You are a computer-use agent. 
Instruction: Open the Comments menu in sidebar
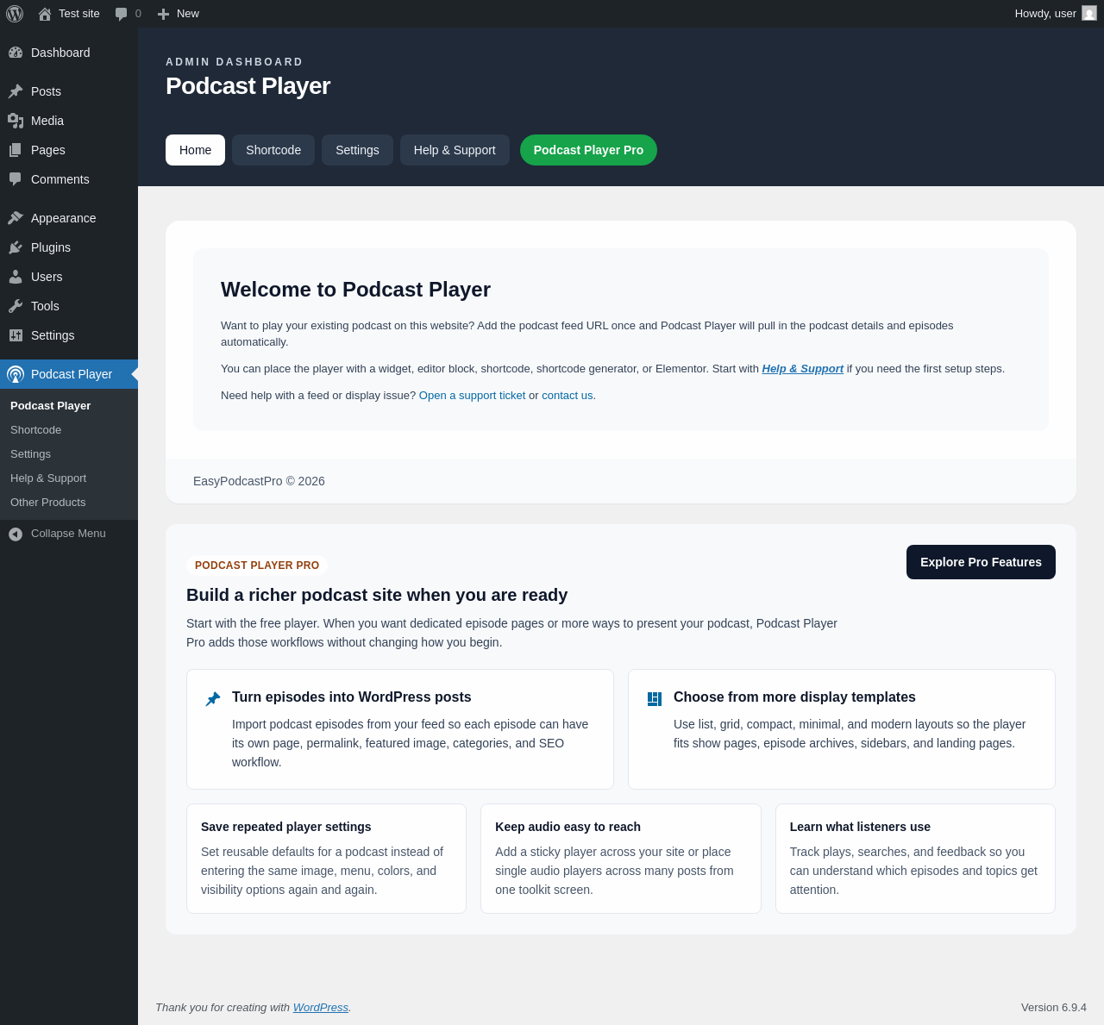point(69,179)
